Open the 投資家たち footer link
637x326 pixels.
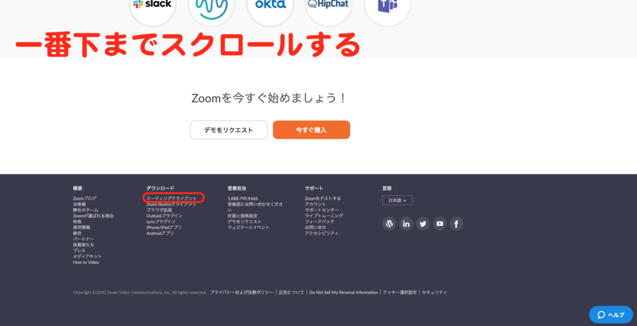(x=84, y=244)
